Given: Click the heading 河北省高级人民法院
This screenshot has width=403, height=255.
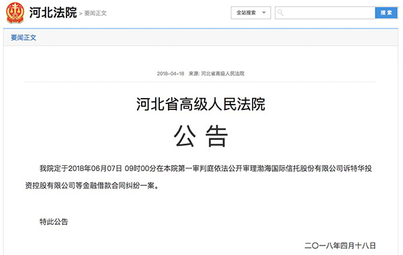Looking at the screenshot, I should coord(201,104).
